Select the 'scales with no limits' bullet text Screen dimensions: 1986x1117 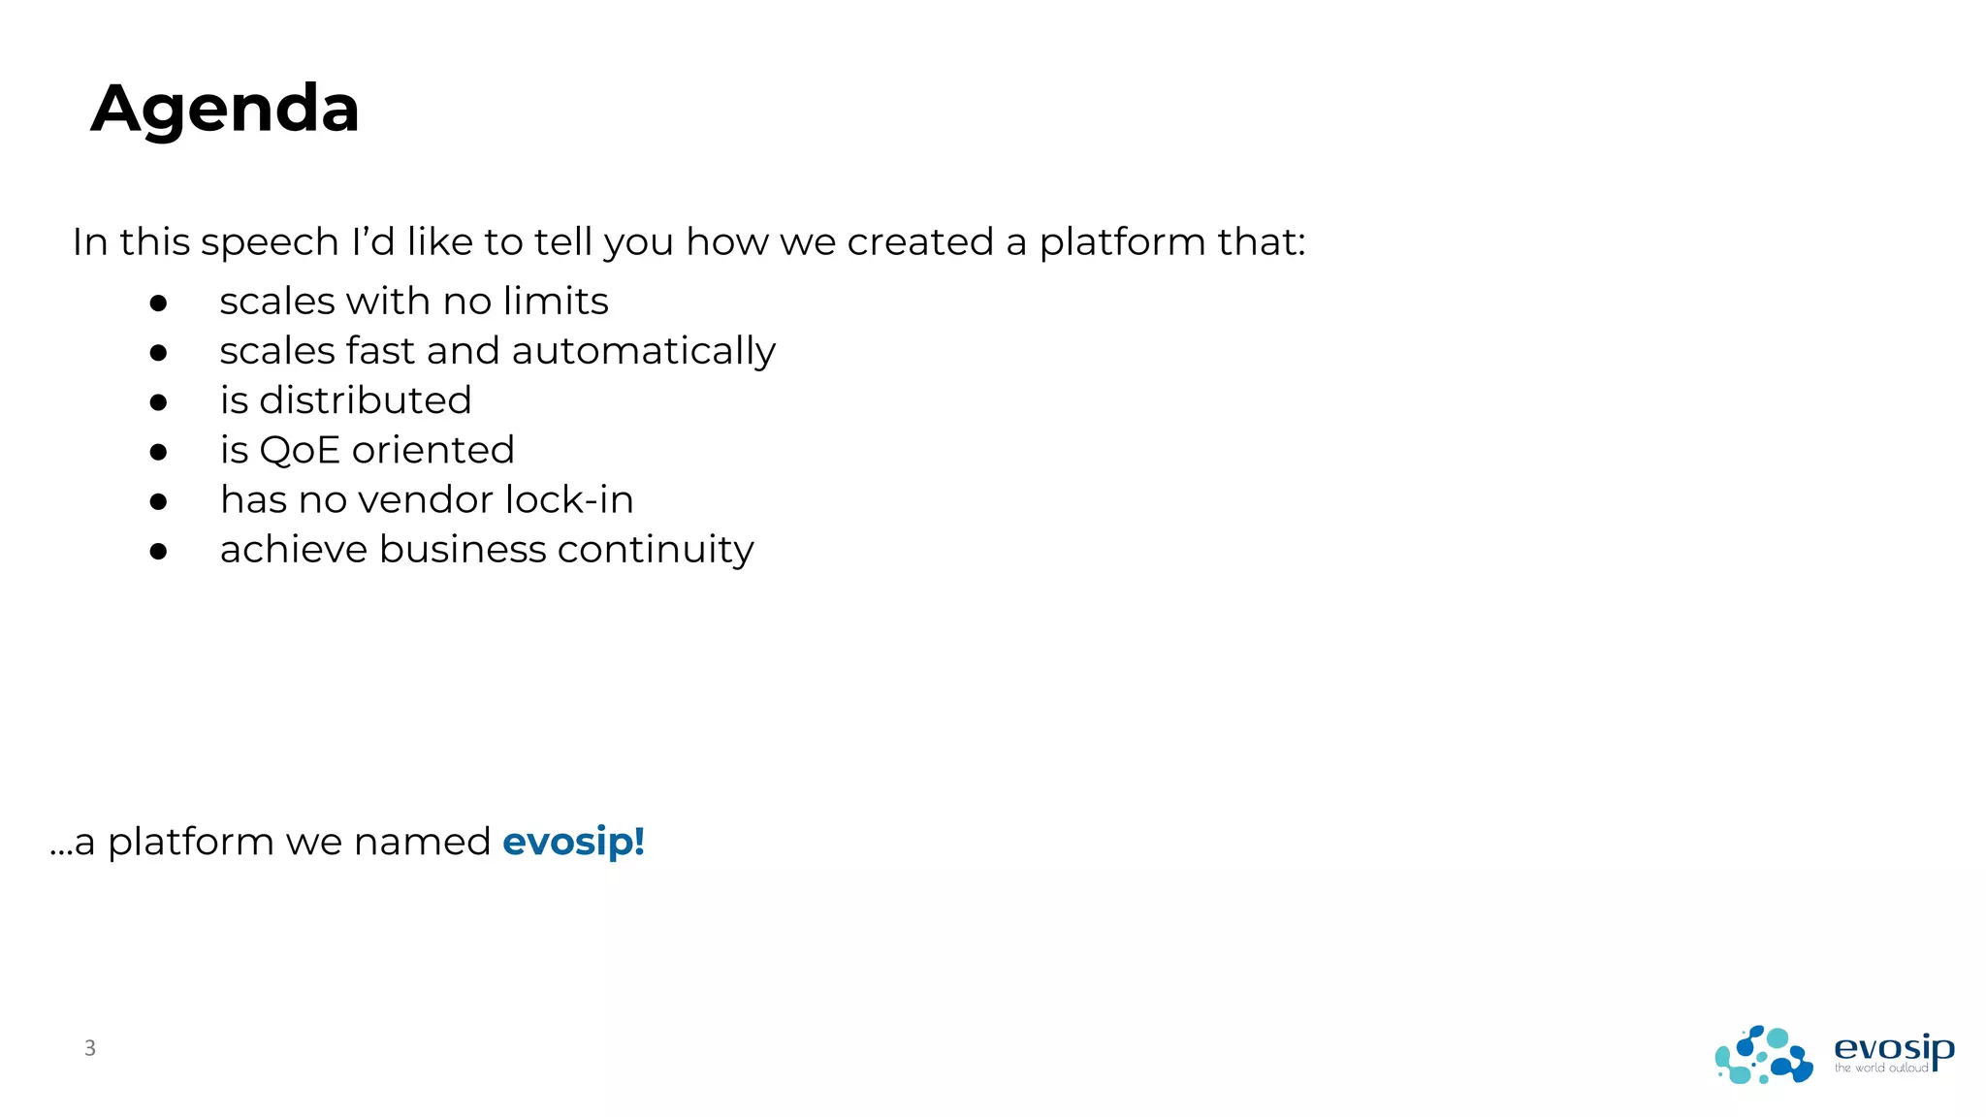[x=414, y=302]
